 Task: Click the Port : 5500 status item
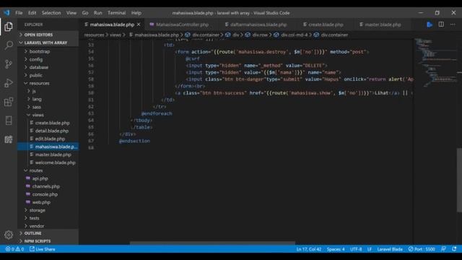[422, 249]
